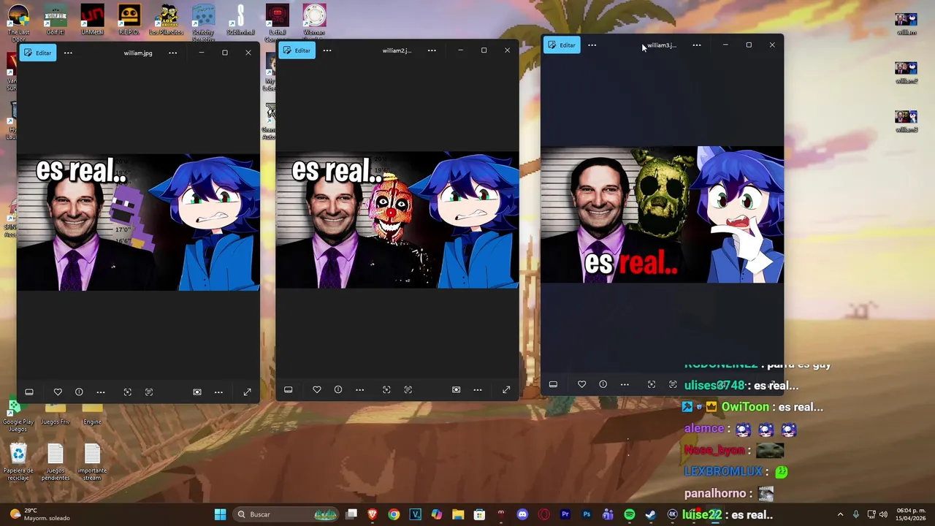Show file info for william.jpg
Image resolution: width=935 pixels, height=526 pixels.
click(79, 392)
